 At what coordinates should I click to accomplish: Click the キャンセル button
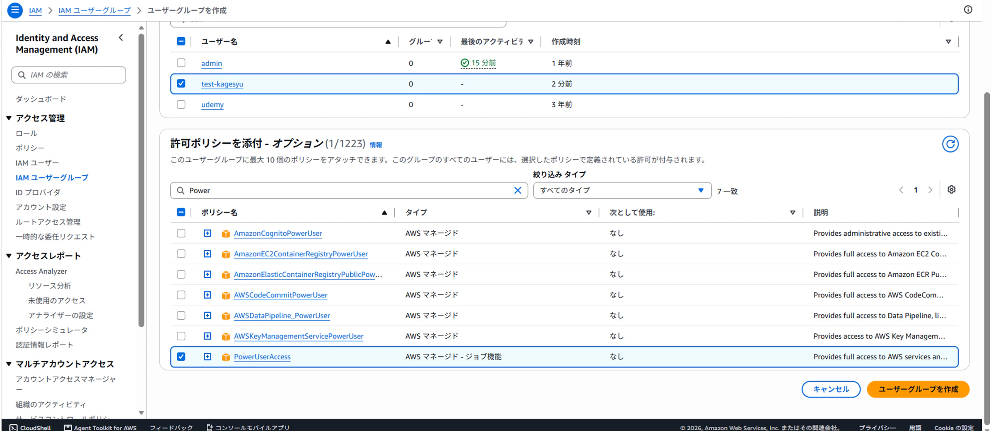pyautogui.click(x=831, y=389)
